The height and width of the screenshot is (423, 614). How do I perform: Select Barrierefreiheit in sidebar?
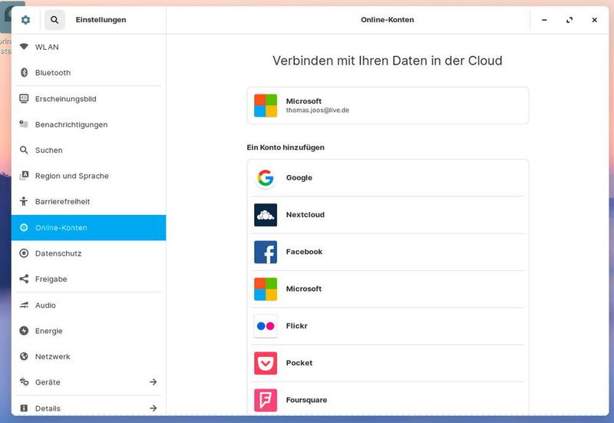coord(89,202)
